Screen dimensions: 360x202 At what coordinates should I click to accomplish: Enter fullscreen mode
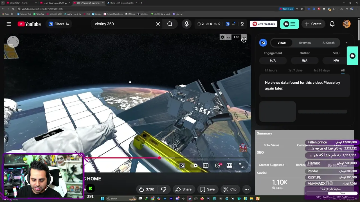pos(241,166)
